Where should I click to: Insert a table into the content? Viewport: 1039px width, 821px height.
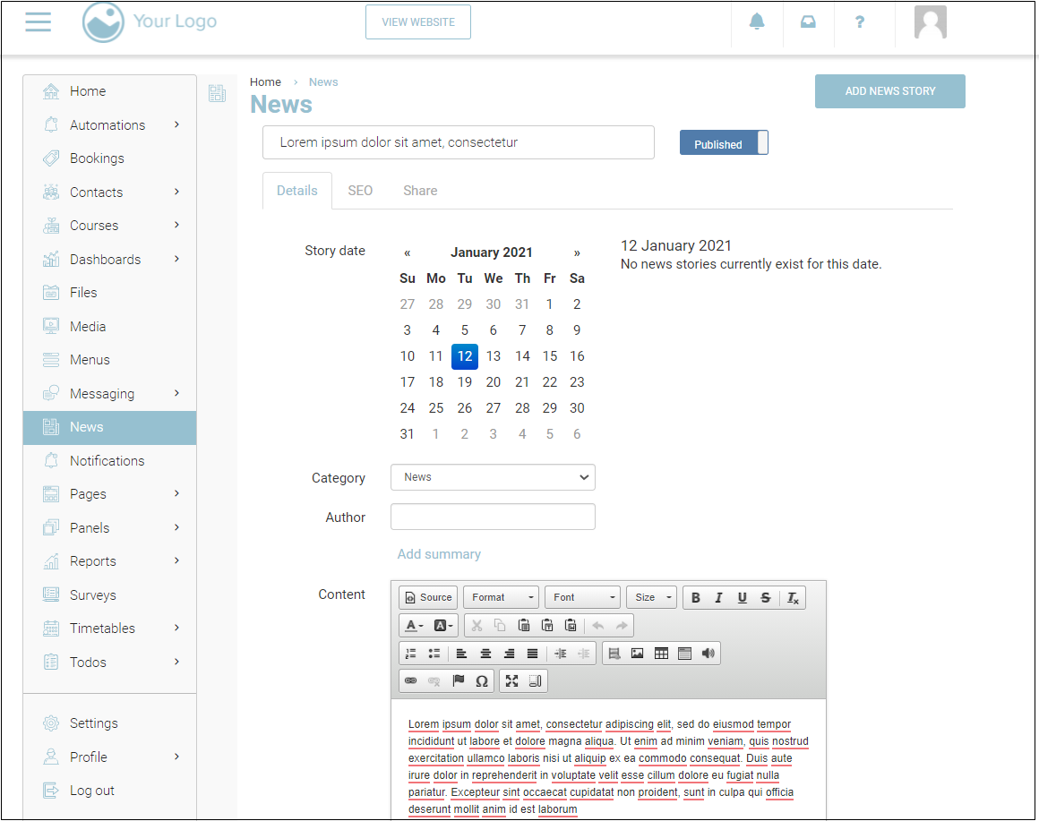[661, 654]
